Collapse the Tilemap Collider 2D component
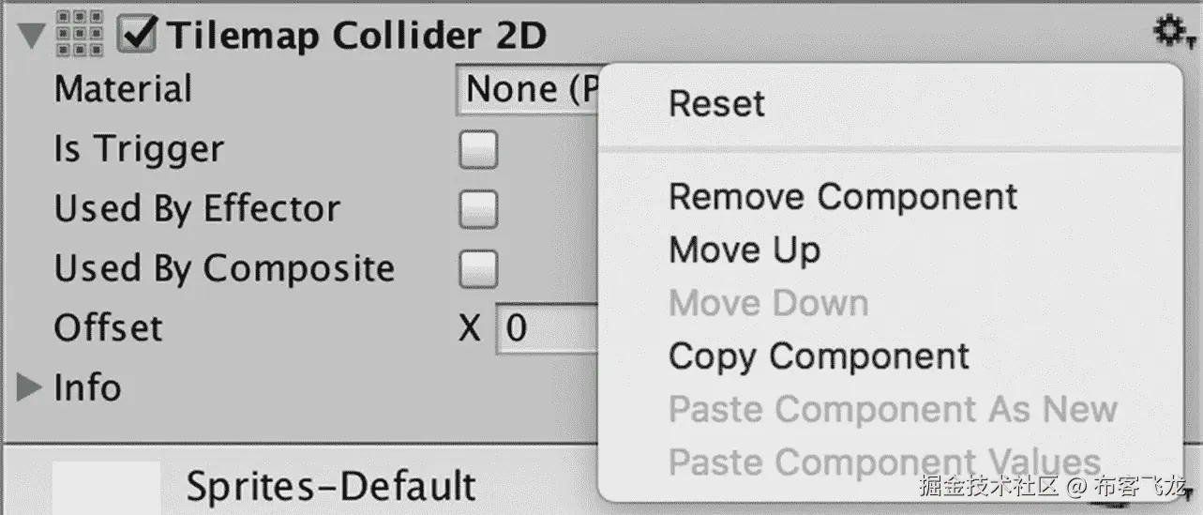Viewport: 1203px width, 515px height. click(34, 37)
